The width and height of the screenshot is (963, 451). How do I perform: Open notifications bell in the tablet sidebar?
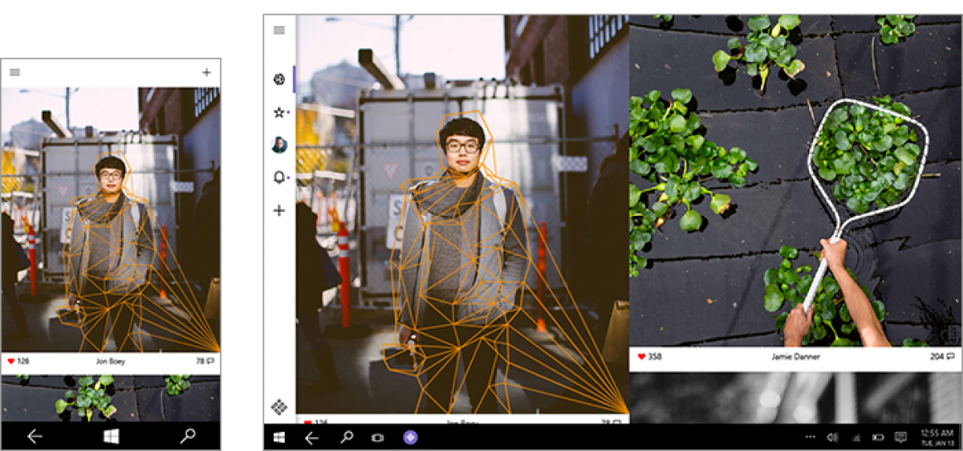(x=279, y=177)
